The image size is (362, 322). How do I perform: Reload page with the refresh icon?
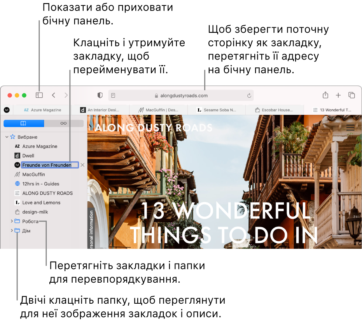(x=249, y=95)
